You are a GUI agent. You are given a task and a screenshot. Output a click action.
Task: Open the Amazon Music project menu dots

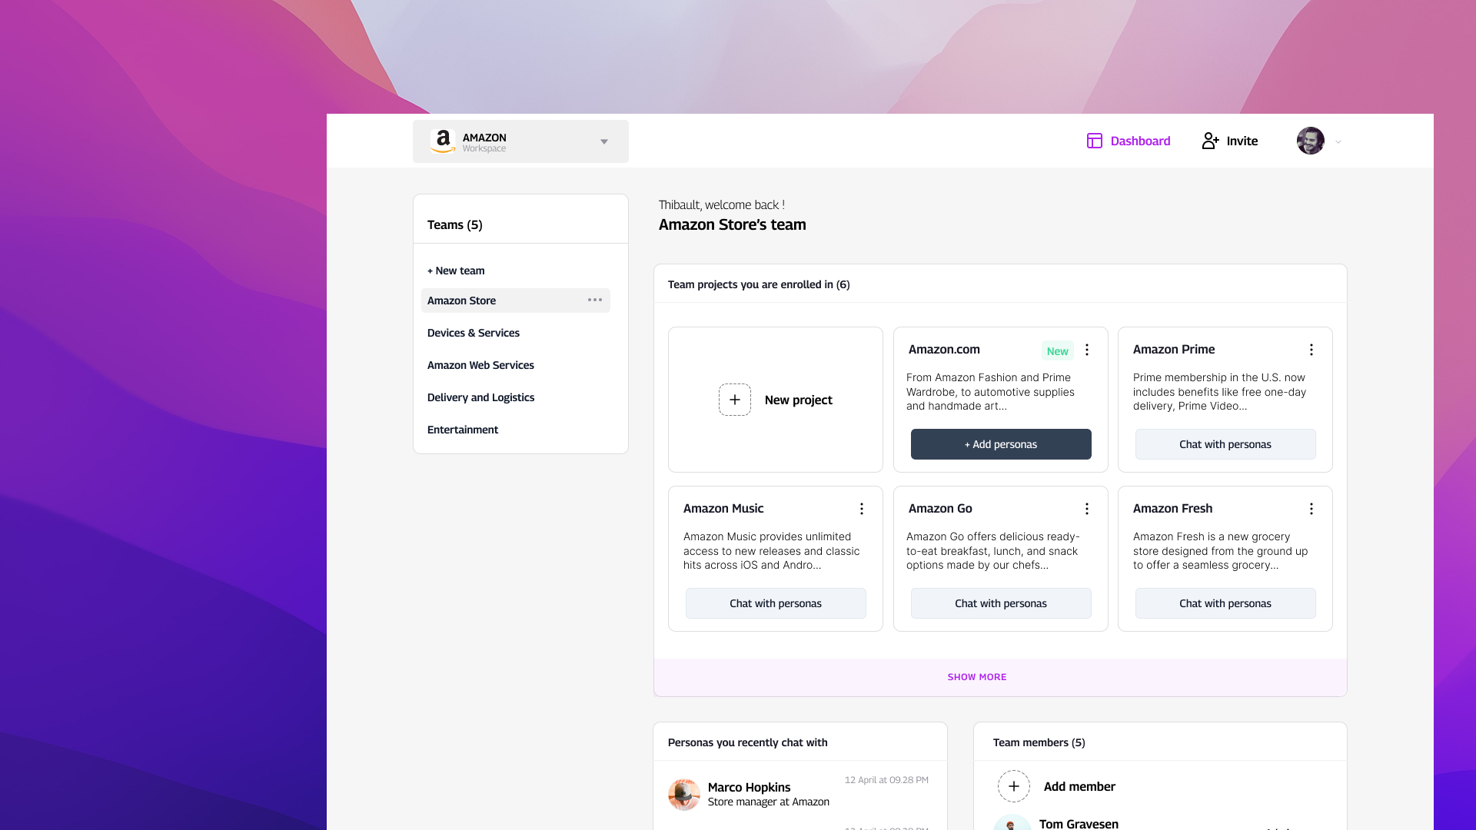[862, 509]
